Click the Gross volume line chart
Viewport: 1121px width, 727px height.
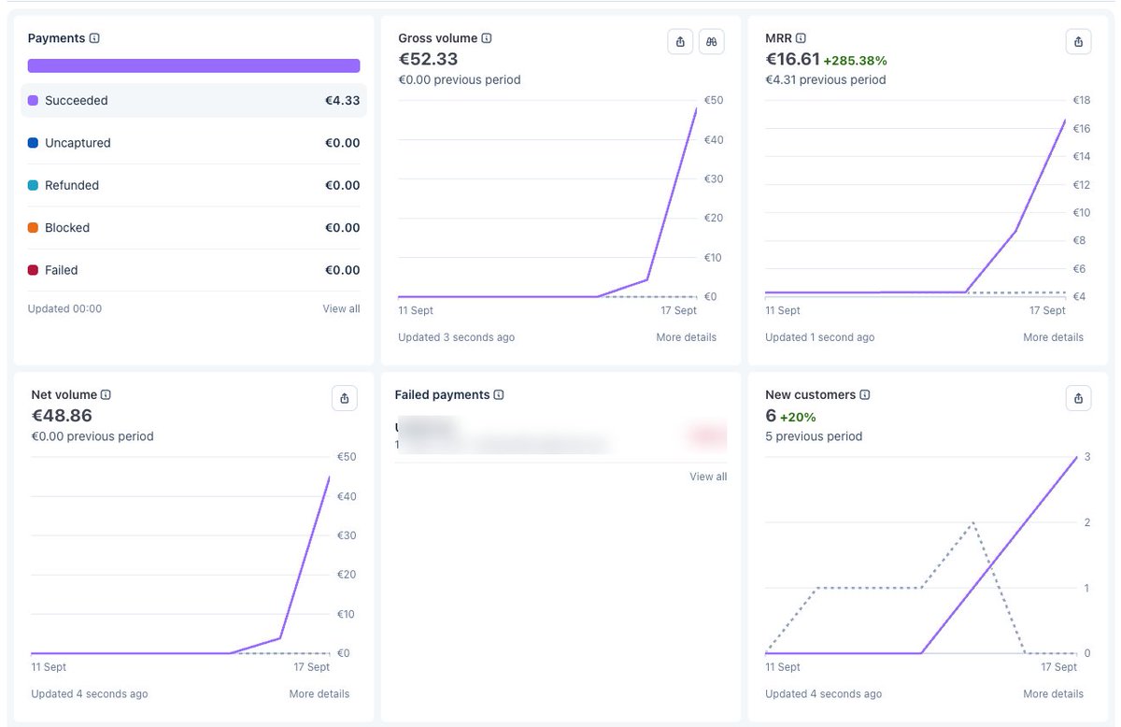click(547, 198)
